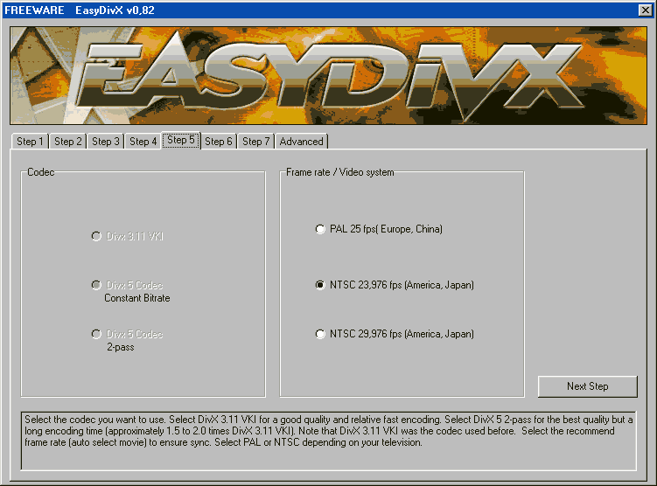Switch to the Step 7 tab
The height and width of the screenshot is (486, 657).
click(256, 142)
